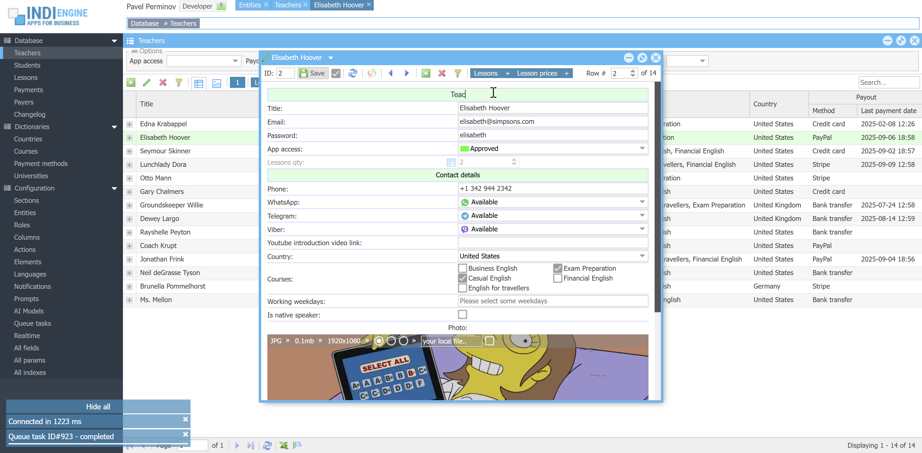922x453 pixels.
Task: Uncheck the Exam Preparation course
Action: [x=557, y=268]
